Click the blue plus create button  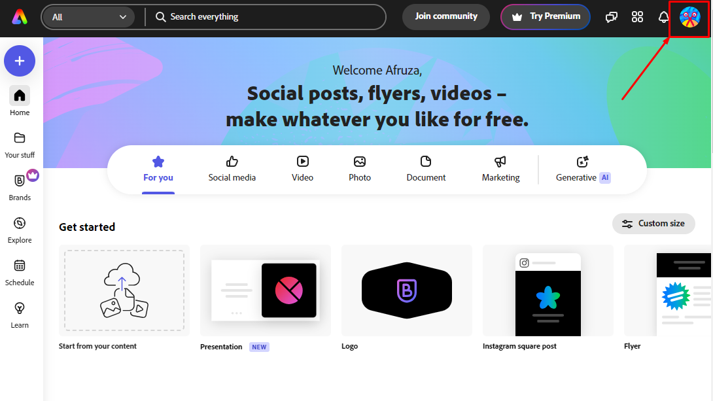click(20, 61)
